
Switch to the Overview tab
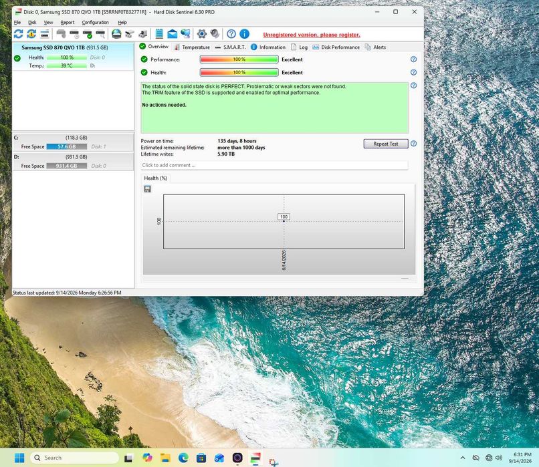click(x=154, y=47)
